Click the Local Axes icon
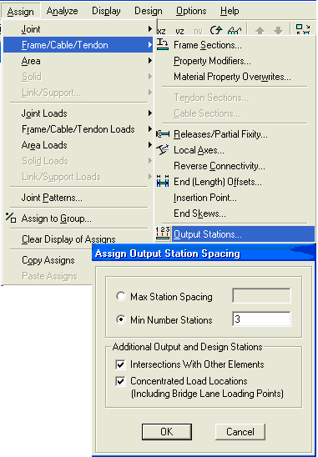The image size is (318, 457). (163, 150)
